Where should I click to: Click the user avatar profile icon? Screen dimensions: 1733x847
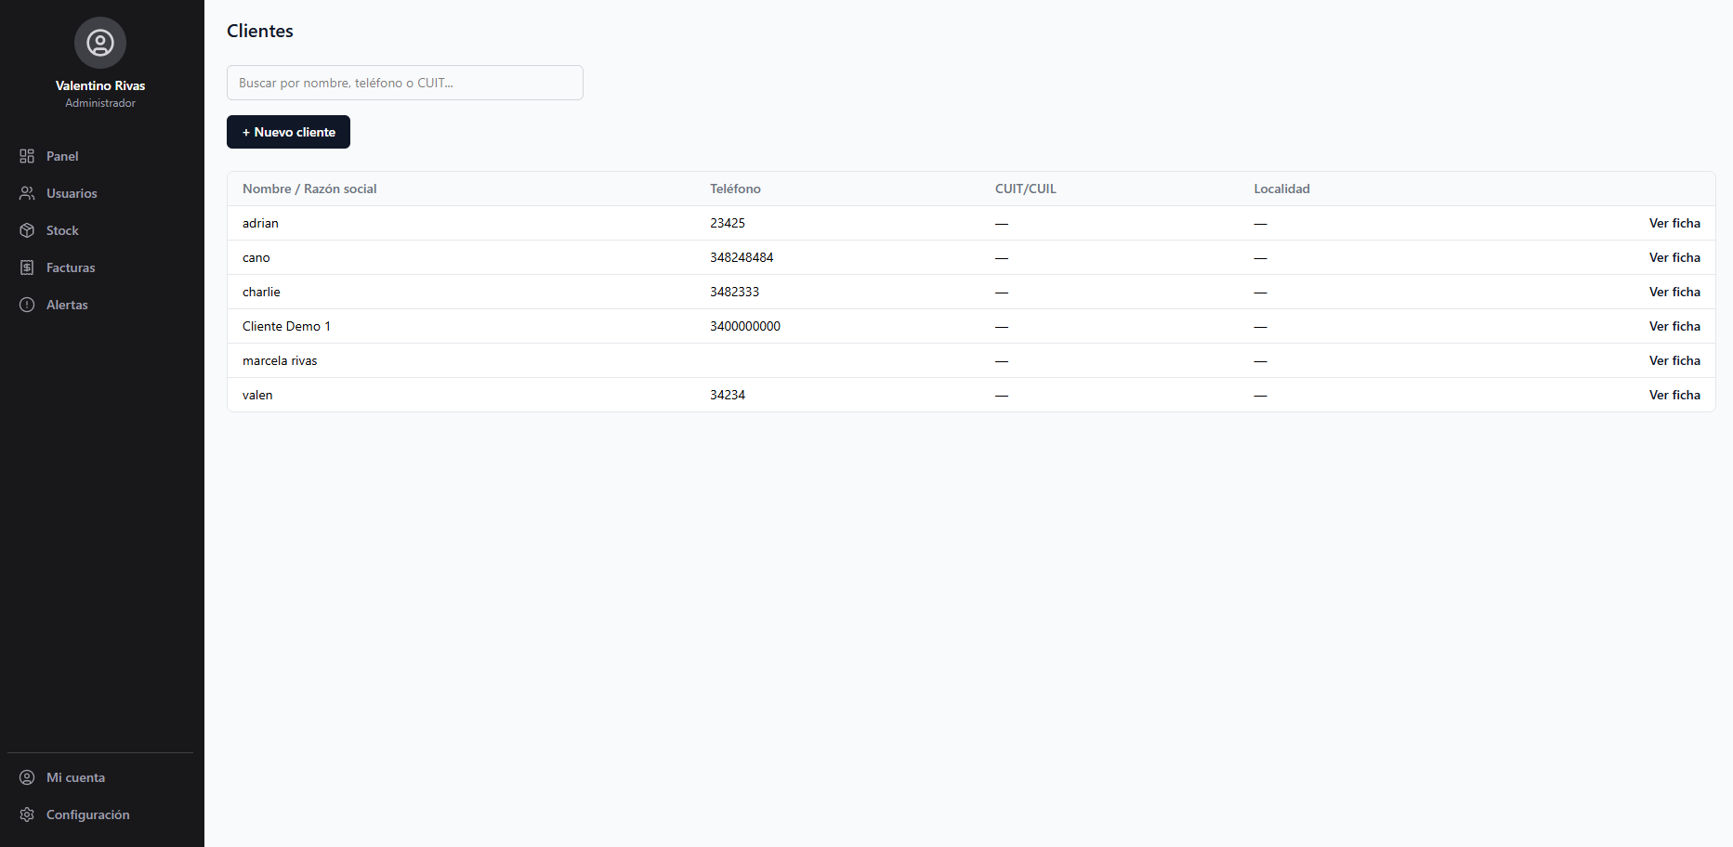coord(100,43)
